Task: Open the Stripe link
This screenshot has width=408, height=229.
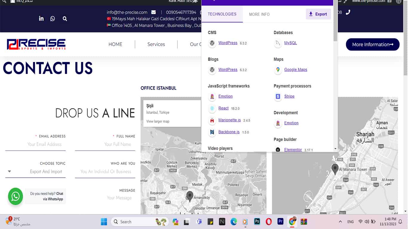Action: click(289, 96)
